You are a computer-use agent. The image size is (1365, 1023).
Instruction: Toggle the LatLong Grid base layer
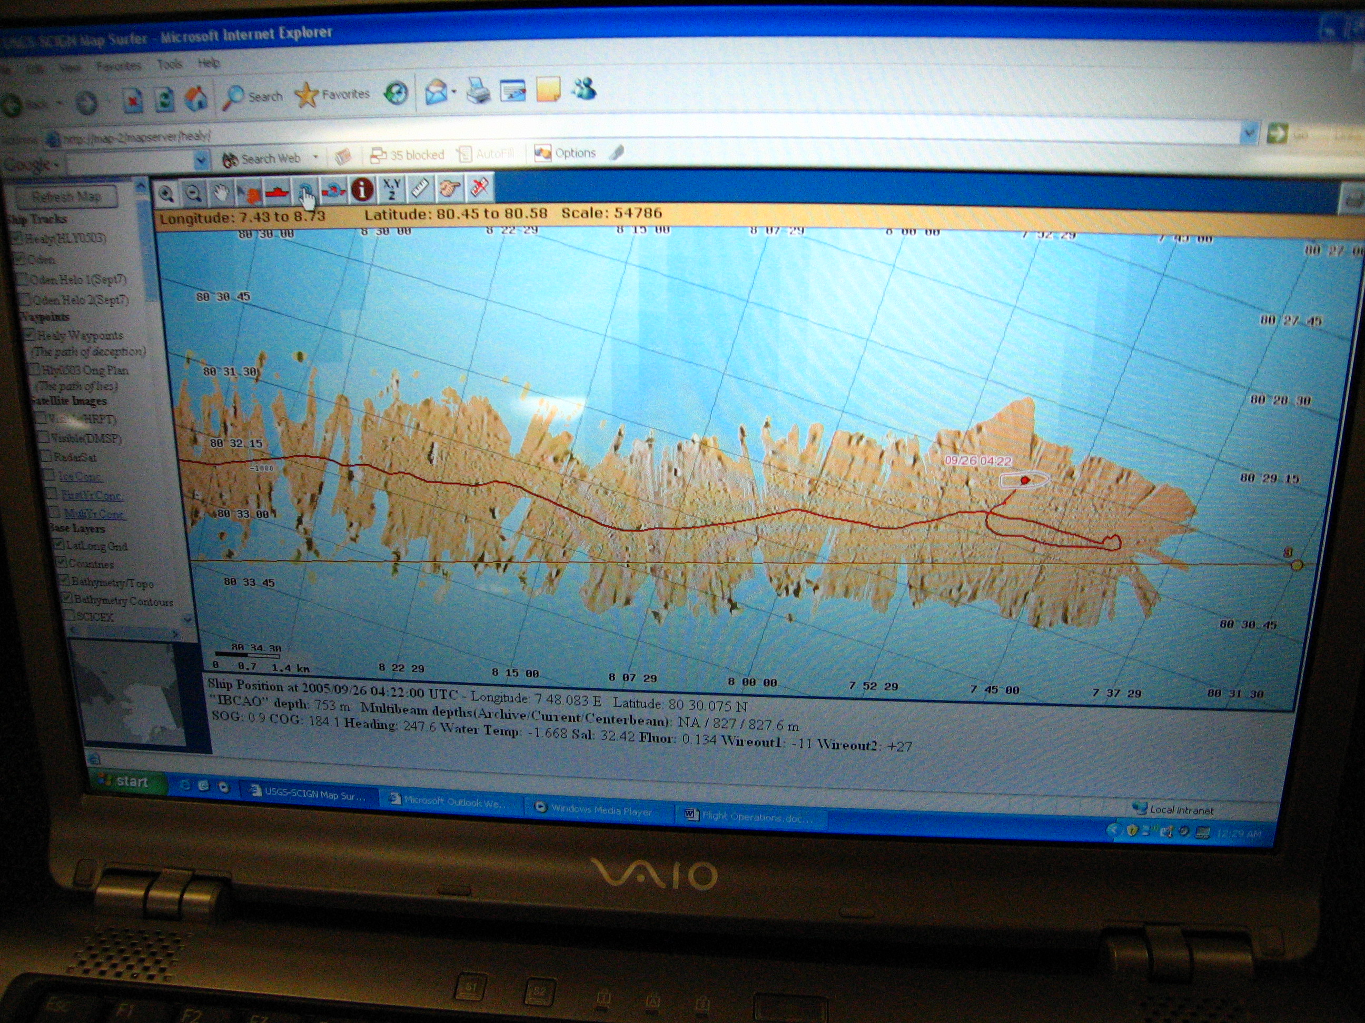pyautogui.click(x=58, y=545)
